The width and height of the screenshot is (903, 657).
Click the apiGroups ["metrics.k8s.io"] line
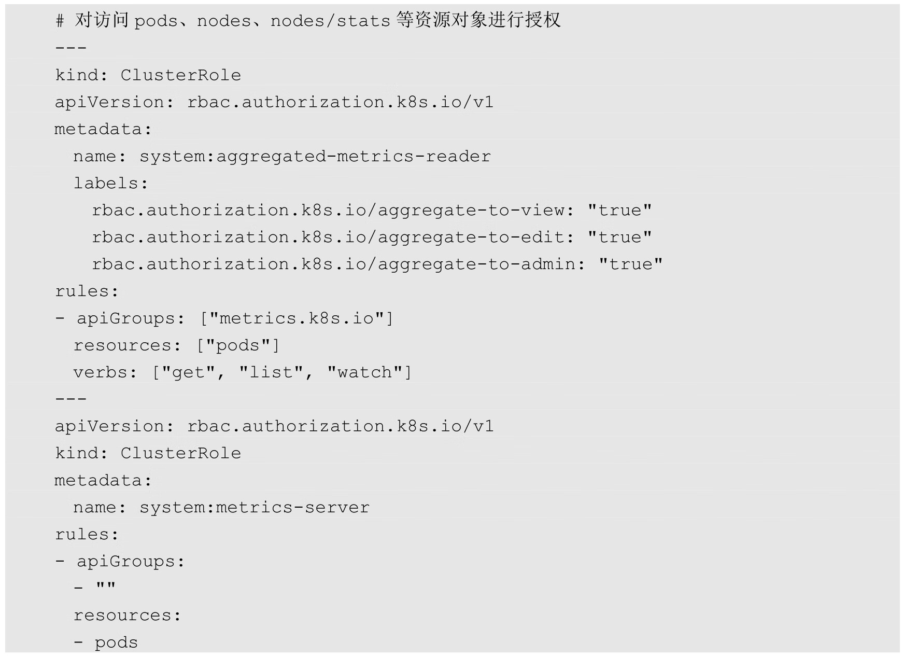[x=224, y=318]
